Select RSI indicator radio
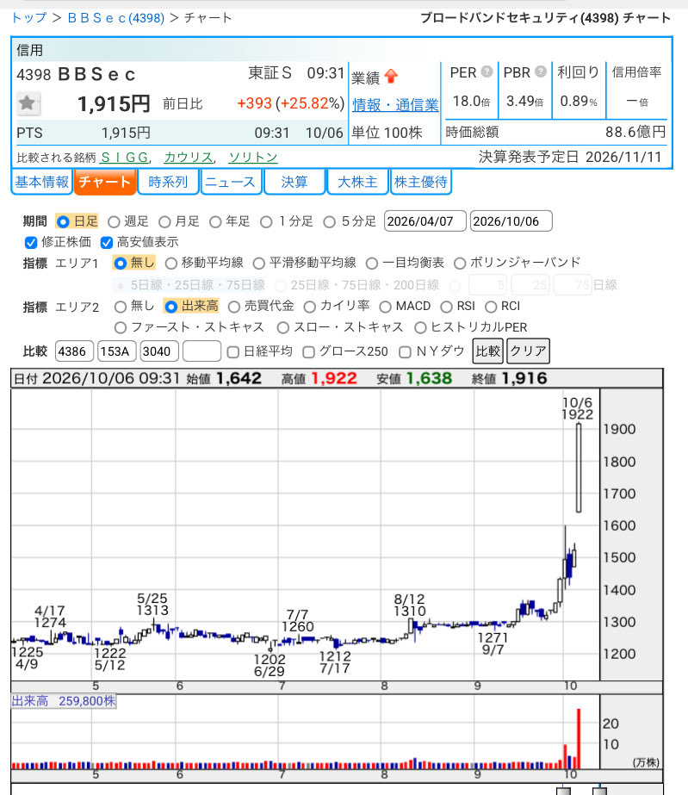The image size is (688, 795). tap(446, 307)
